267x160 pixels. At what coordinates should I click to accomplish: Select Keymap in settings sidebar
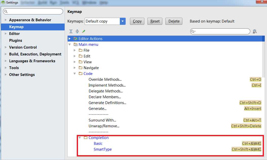click(33, 27)
